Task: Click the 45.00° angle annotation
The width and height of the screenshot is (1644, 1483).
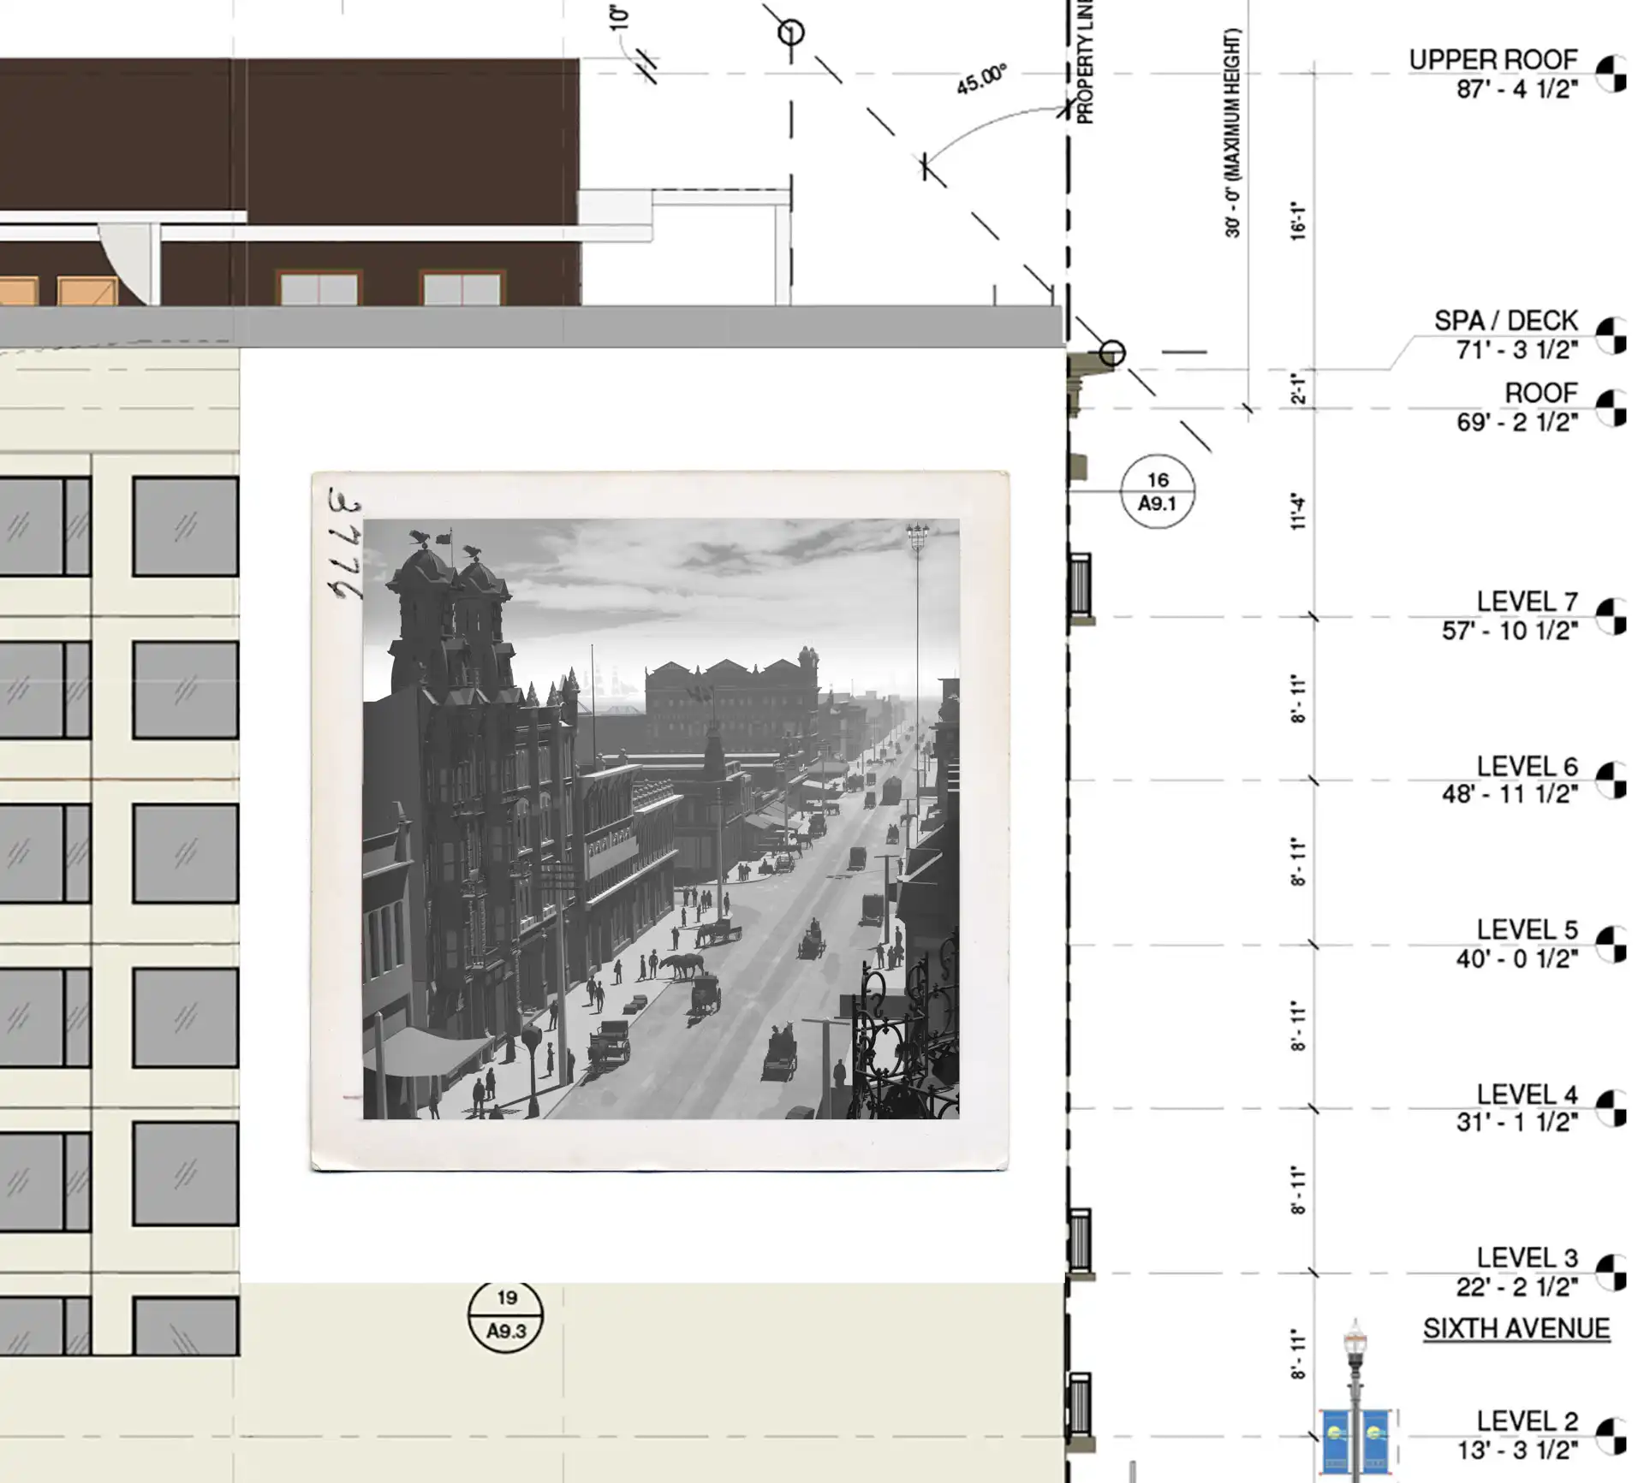Action: [982, 80]
